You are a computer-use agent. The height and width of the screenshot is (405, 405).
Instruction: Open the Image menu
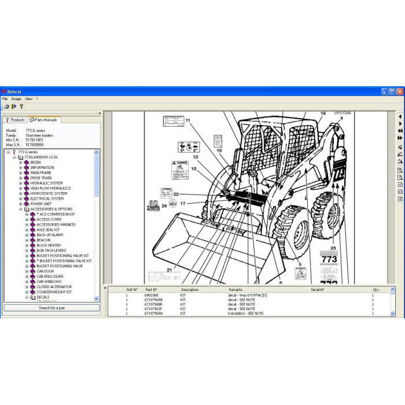pos(16,99)
